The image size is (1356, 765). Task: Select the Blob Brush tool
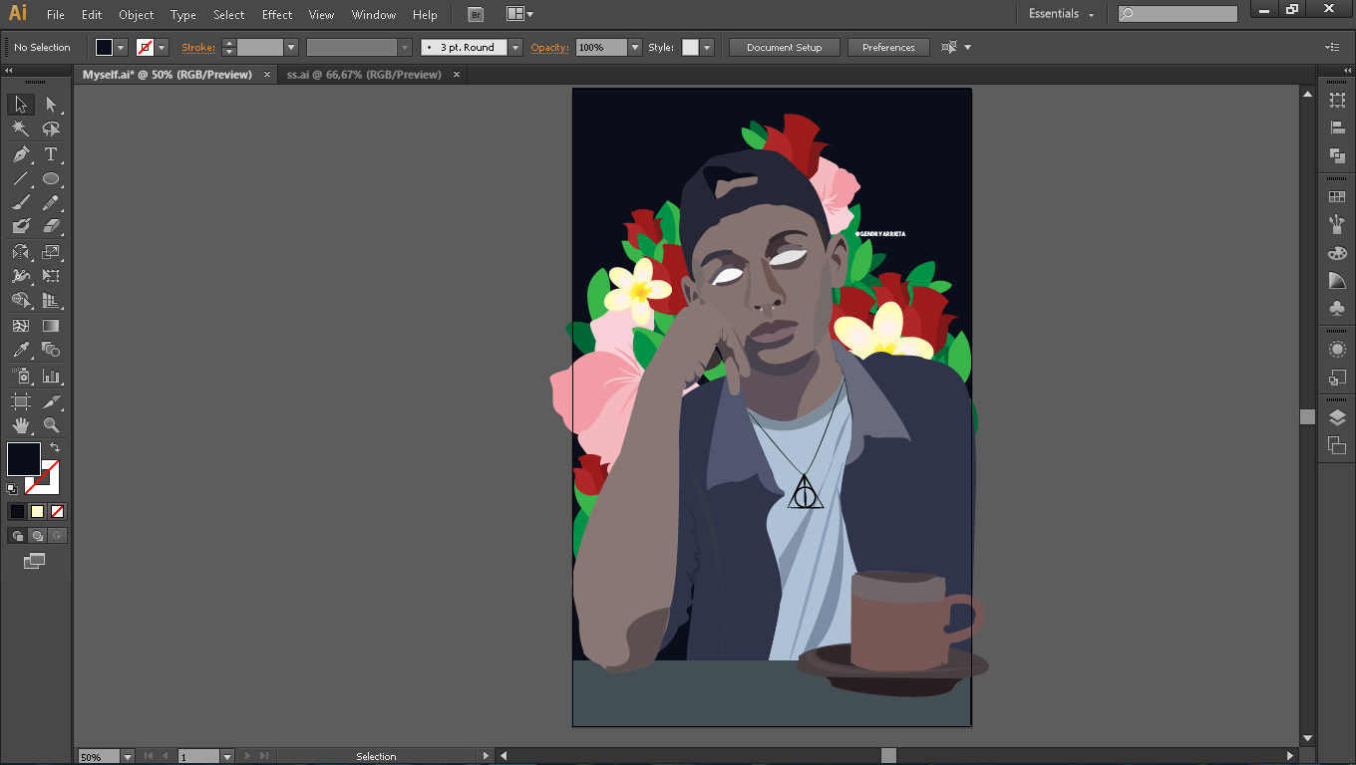click(x=21, y=227)
